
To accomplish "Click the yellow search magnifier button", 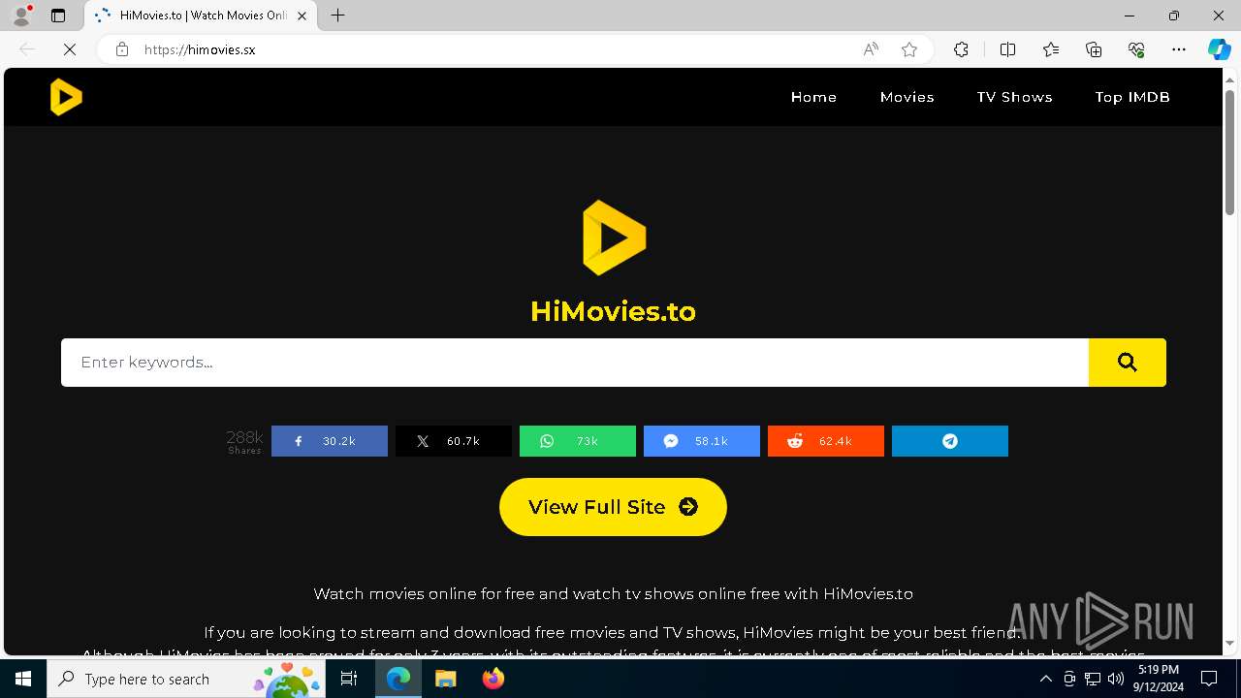I will coord(1127,363).
